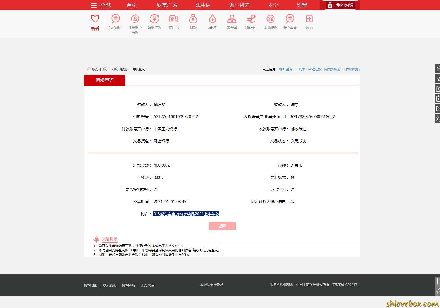Image resolution: width=440 pixels, height=308 pixels.
Task: Click the highlighted 附言 remark text
Action: pos(186,214)
